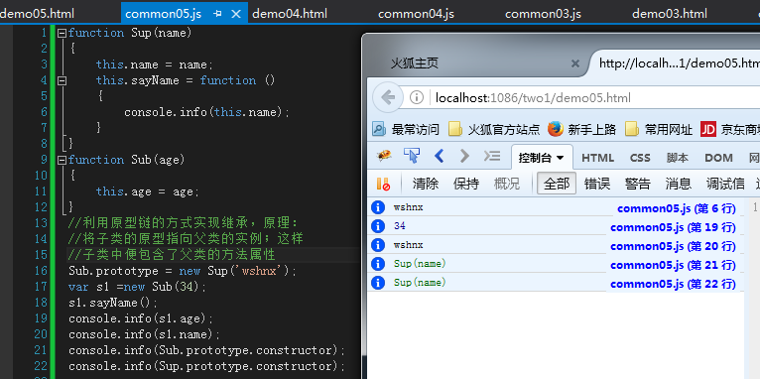
Task: Switch to common04.js editor tab
Action: (416, 14)
